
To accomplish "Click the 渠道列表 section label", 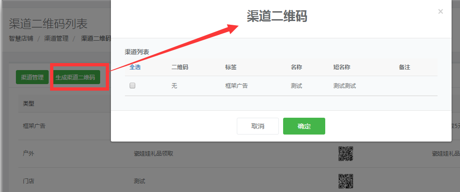I will pyautogui.click(x=137, y=52).
